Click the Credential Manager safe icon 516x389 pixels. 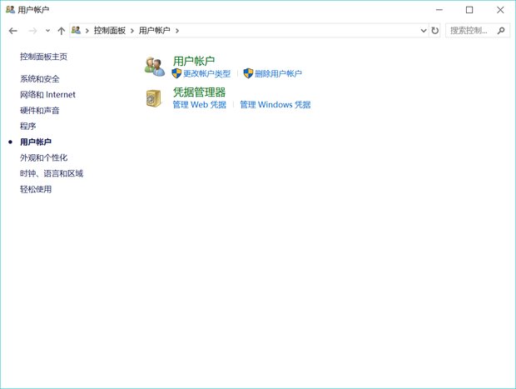pos(153,98)
